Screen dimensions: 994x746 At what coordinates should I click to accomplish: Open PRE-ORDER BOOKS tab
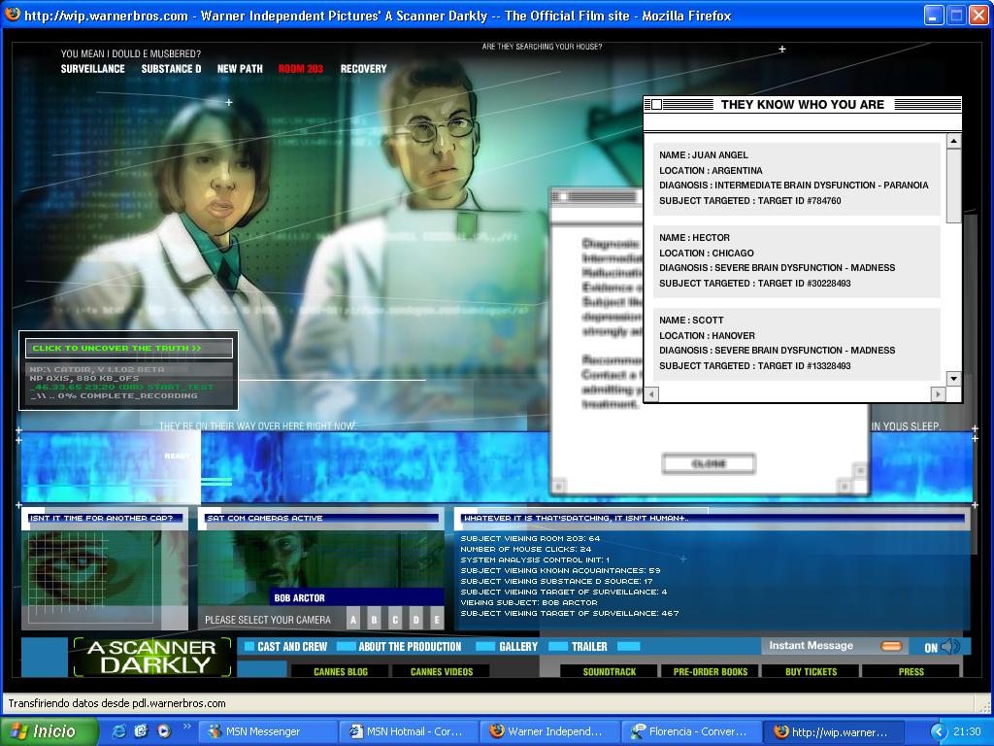[710, 671]
